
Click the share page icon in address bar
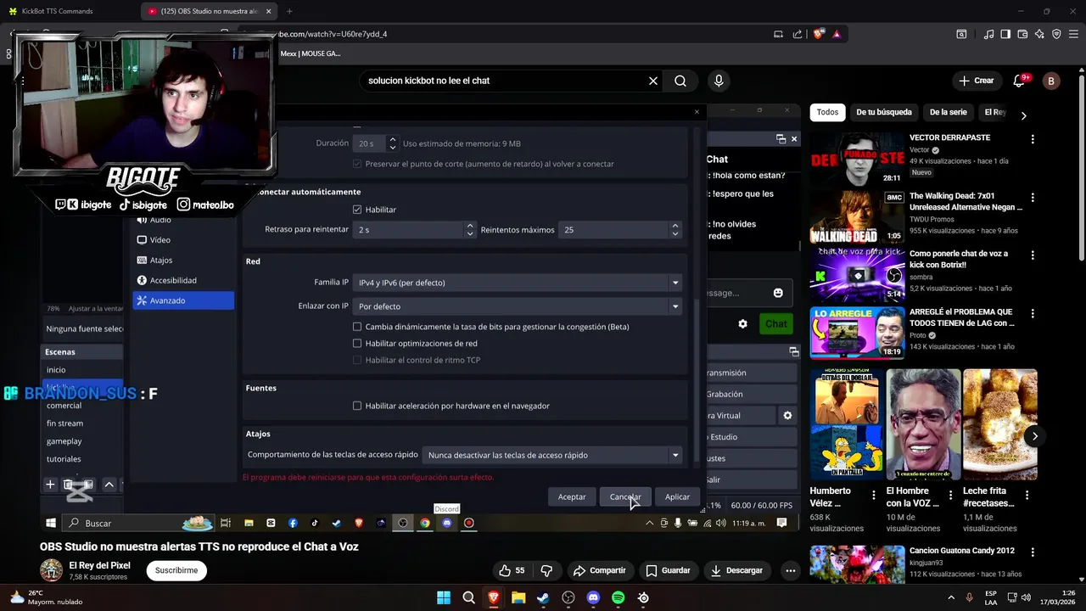coord(798,34)
